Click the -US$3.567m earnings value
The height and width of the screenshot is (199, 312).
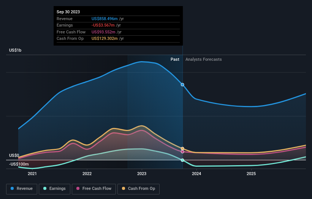[x=103, y=25]
